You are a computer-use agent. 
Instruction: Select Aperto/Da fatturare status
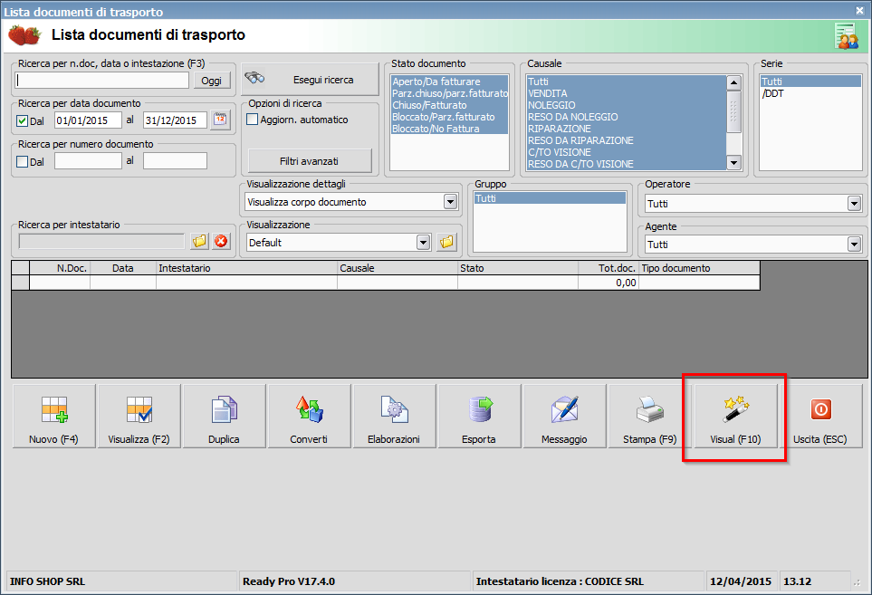coord(449,82)
